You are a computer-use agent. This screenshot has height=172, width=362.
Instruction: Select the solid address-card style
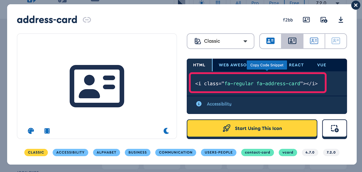tap(270, 41)
